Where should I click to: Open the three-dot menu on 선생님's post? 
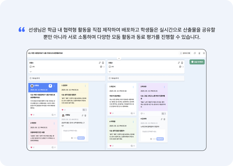point(54,86)
